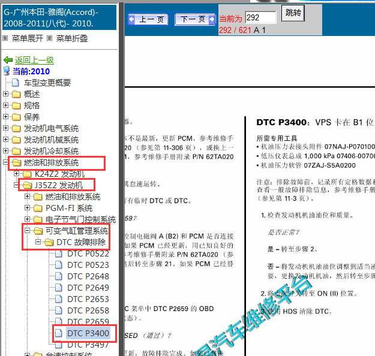
Task: Click the 292 / 621 page counter text
Action: (235, 30)
